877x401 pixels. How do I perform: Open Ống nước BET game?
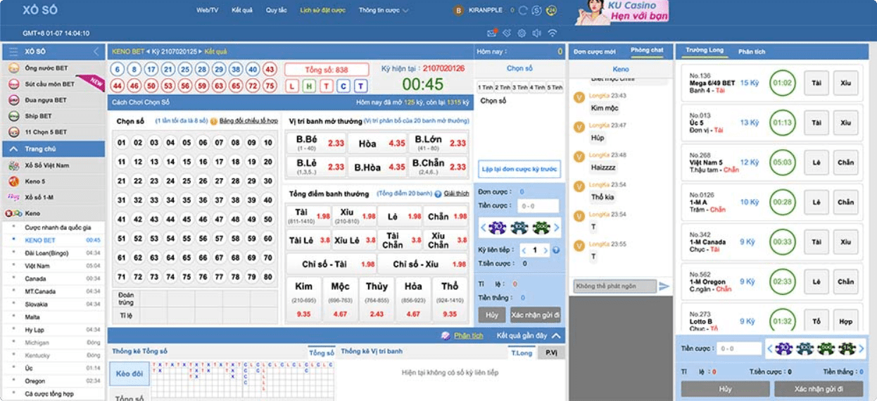point(53,68)
